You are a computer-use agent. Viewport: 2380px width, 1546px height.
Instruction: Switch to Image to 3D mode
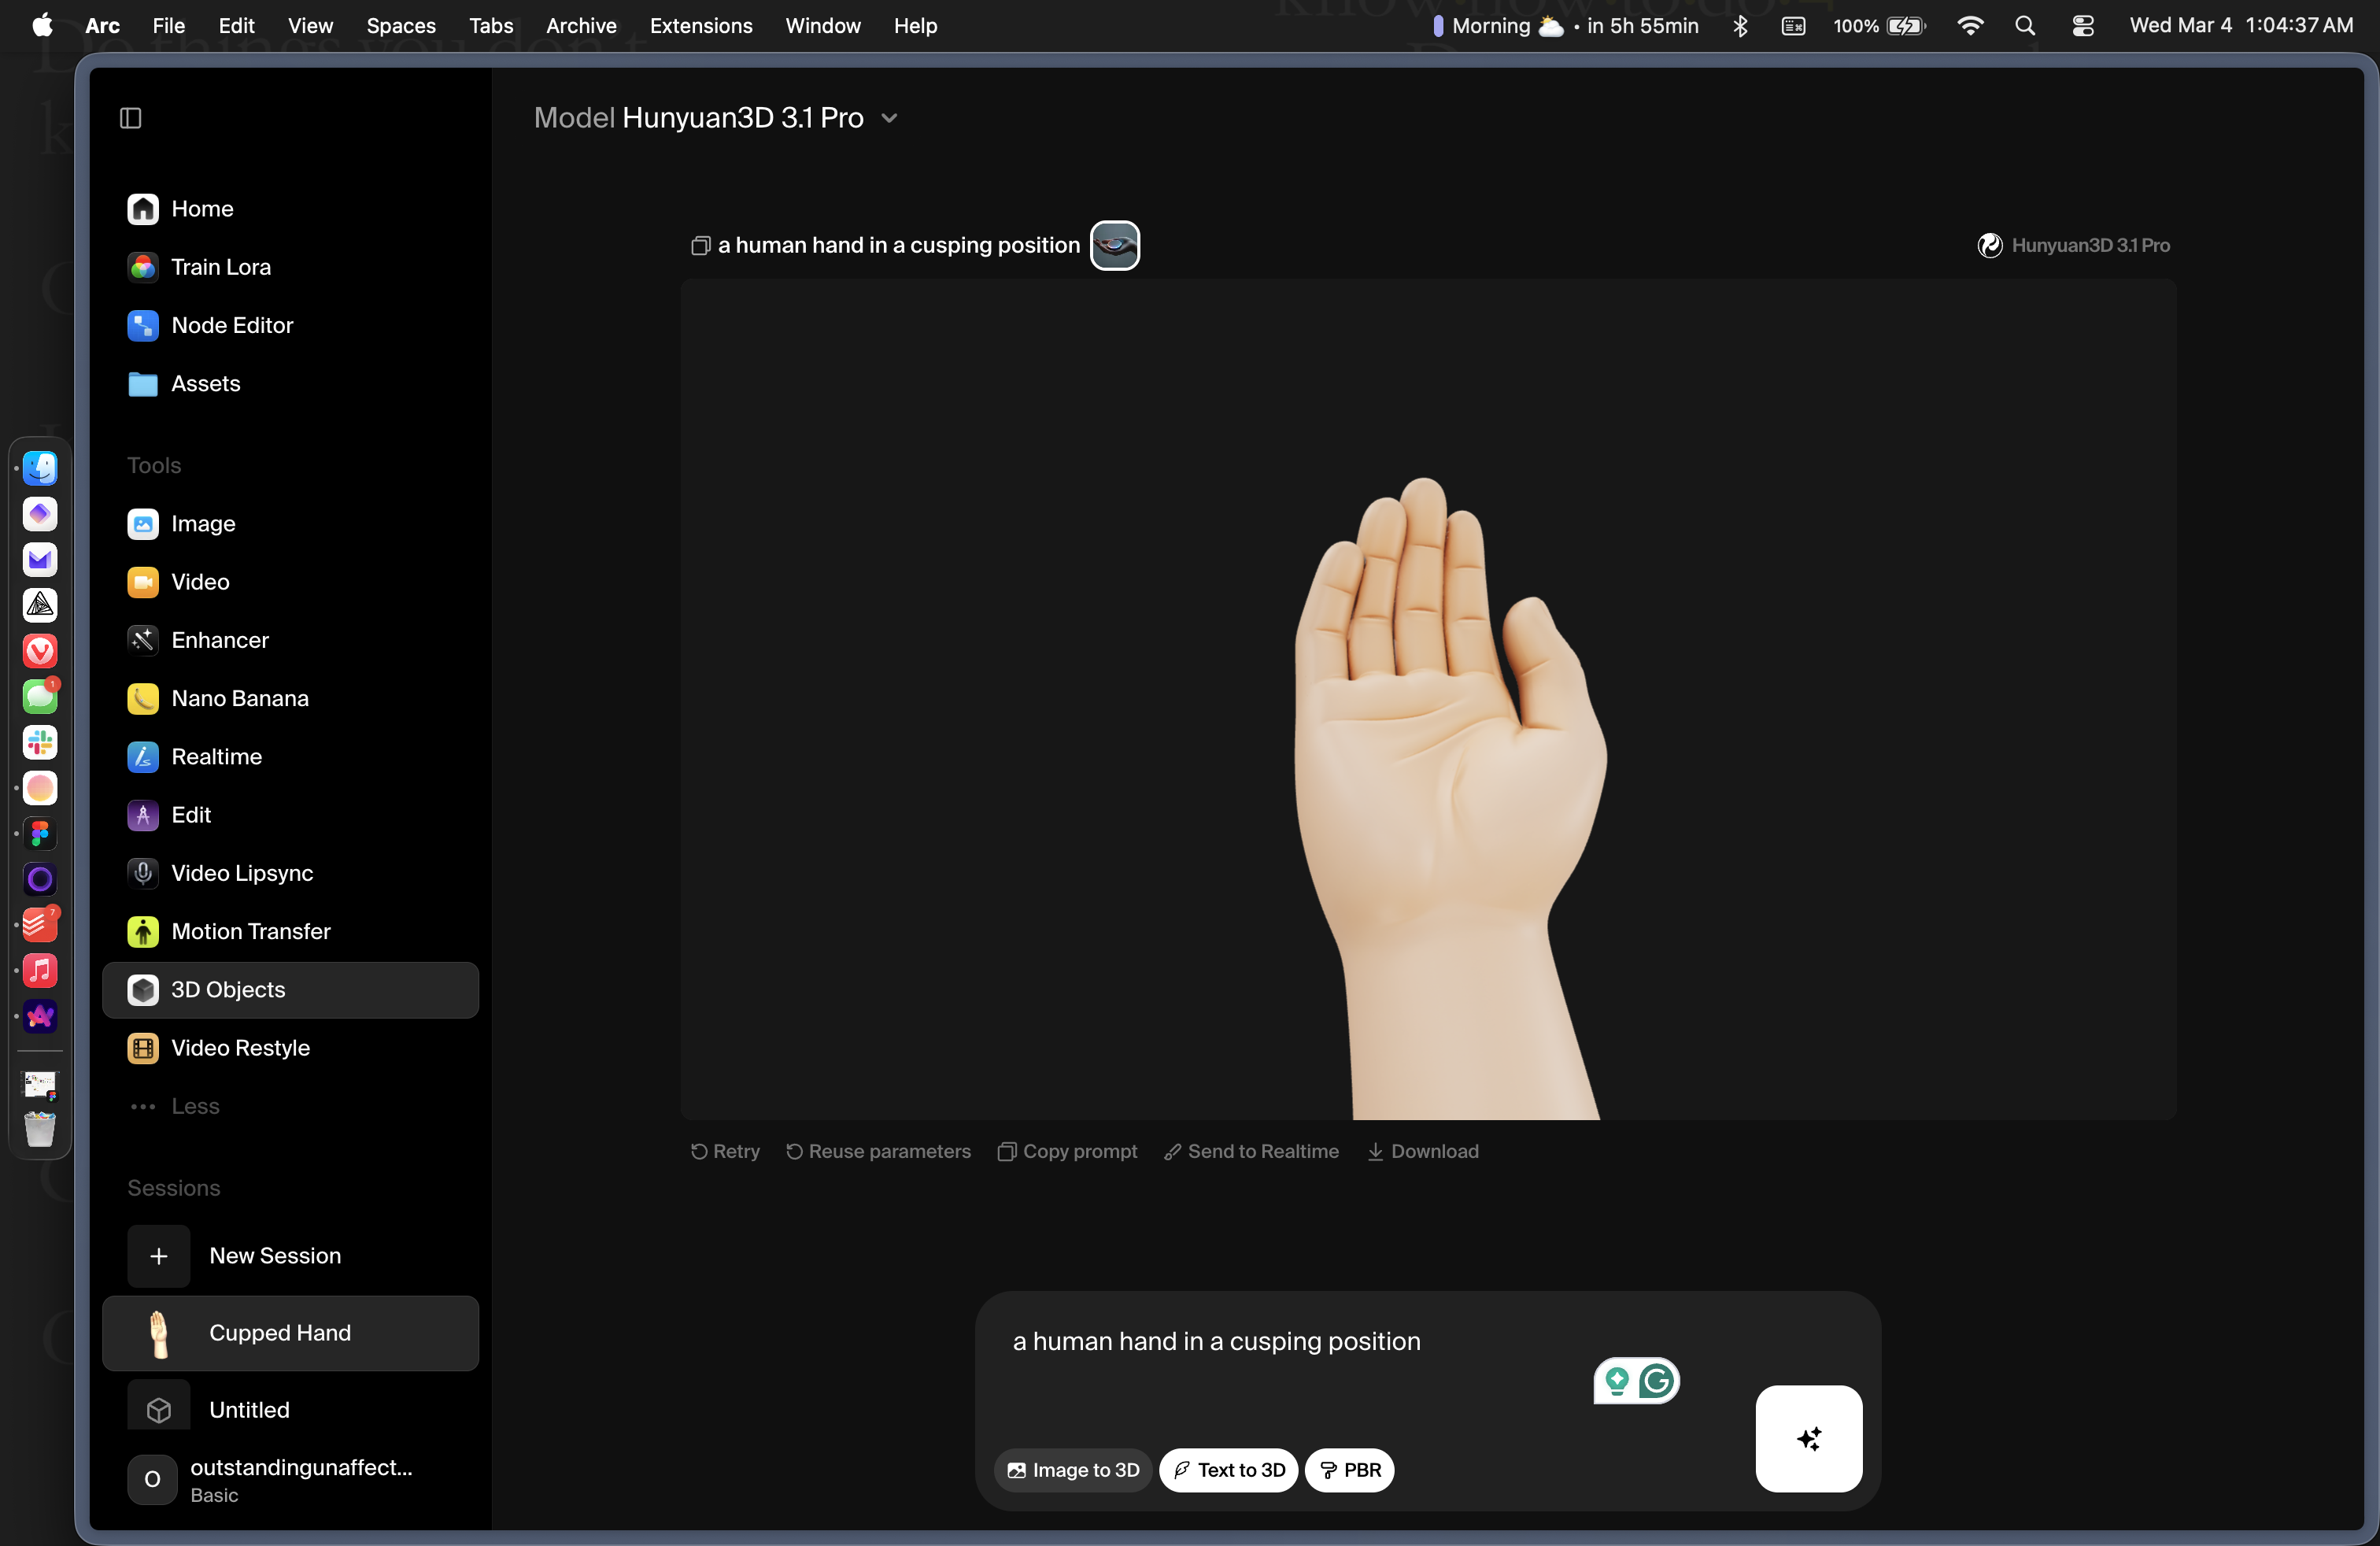1073,1470
